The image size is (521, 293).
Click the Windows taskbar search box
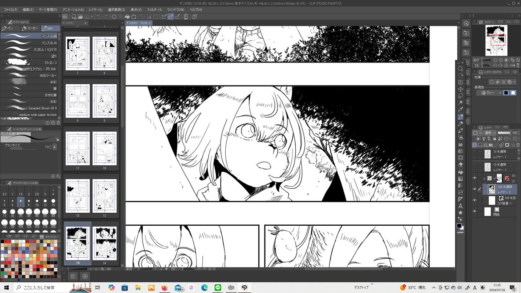tap(42, 287)
